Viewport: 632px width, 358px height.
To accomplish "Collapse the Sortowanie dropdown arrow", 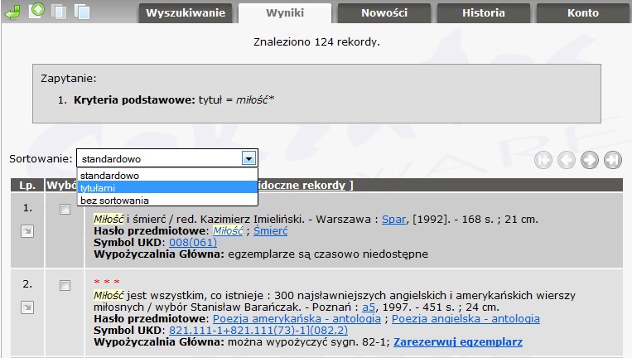I will point(248,158).
